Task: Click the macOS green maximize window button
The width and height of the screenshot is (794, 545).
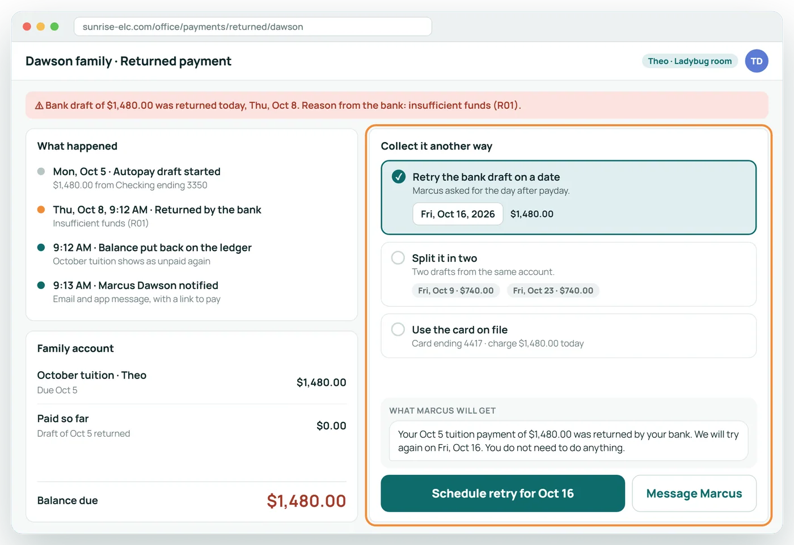Action: (x=54, y=27)
